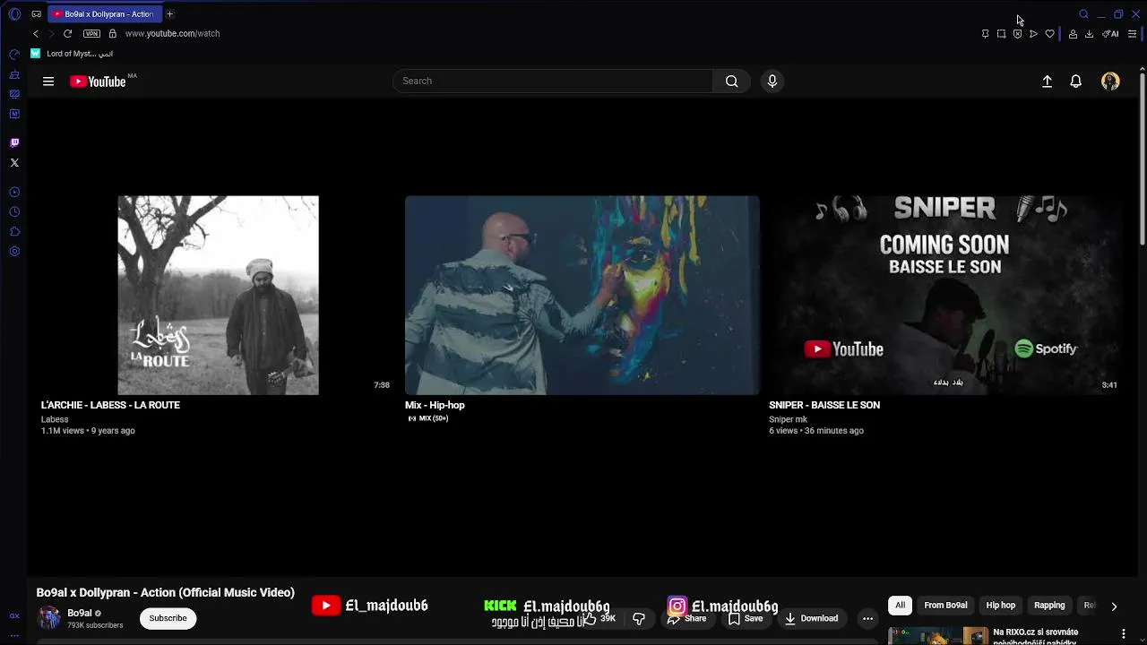This screenshot has width=1147, height=645.
Task: Go to YouTube home via logo
Action: coord(98,82)
